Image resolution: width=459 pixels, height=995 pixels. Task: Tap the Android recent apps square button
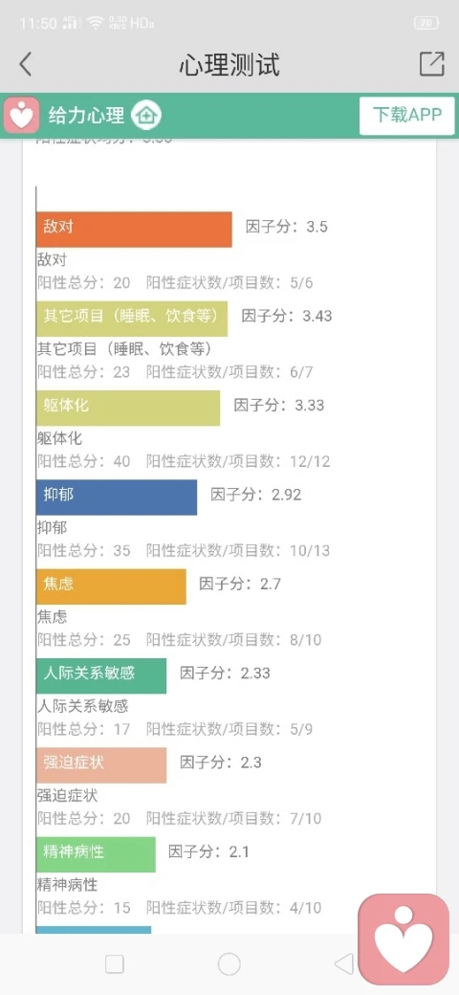point(115,964)
